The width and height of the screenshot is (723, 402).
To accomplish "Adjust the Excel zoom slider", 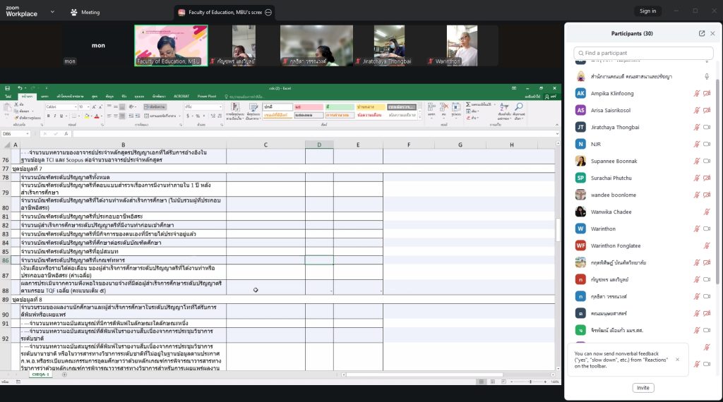I will pos(530,382).
